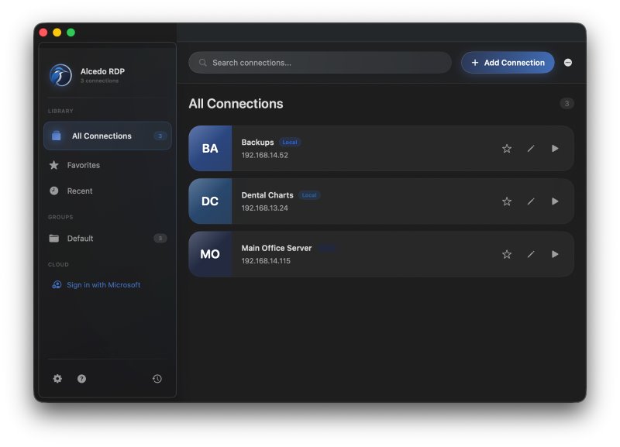Click the Microsoft account icon
Viewport: 620px width, 447px height.
coord(57,285)
